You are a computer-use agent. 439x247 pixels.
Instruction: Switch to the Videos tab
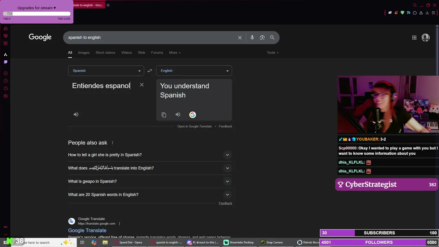pyautogui.click(x=126, y=52)
